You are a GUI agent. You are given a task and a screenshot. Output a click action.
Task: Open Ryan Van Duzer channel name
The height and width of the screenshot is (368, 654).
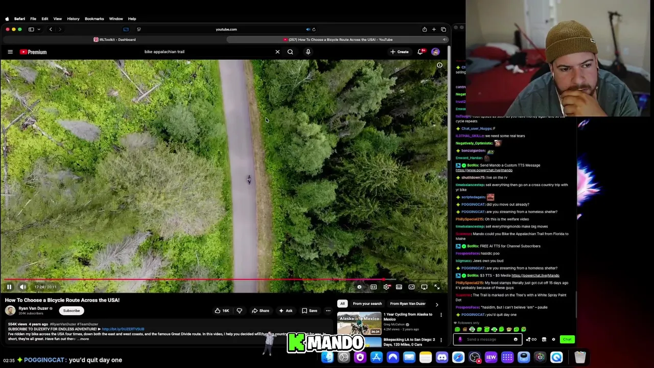pyautogui.click(x=33, y=308)
